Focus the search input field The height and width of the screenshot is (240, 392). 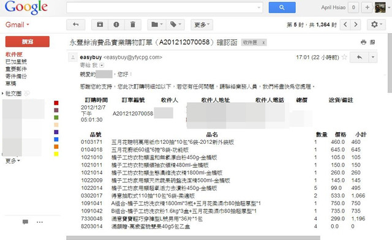tap(161, 7)
